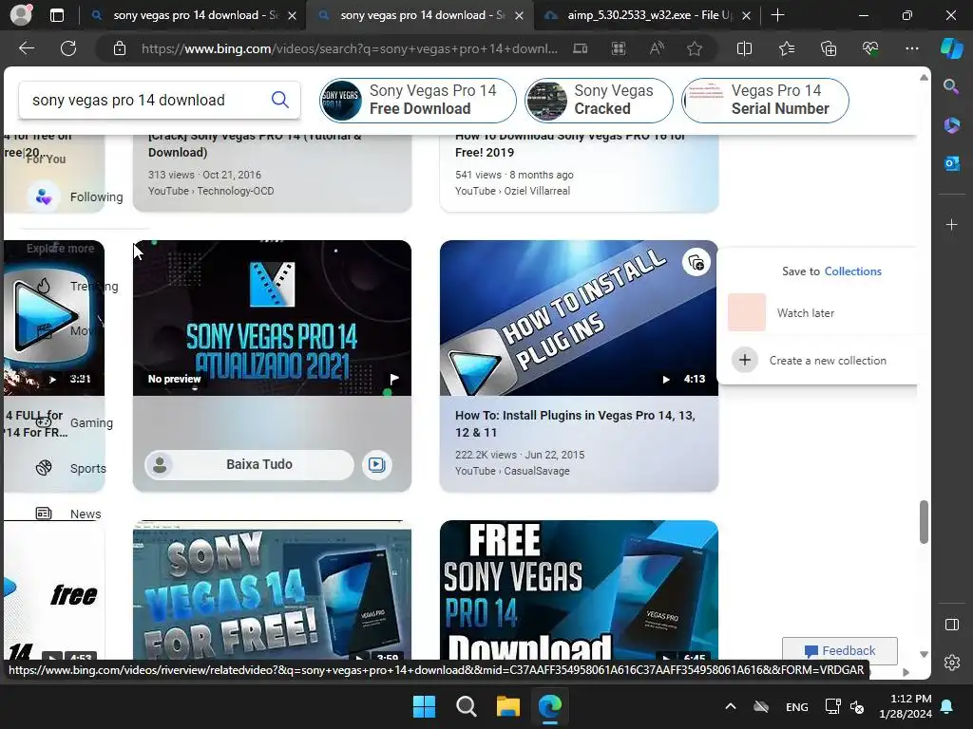
Task: Click the page vertical scrollbar thumb
Action: click(x=924, y=522)
